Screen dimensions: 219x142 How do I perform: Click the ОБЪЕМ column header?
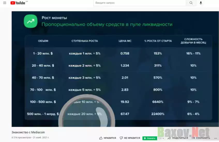click(43, 41)
